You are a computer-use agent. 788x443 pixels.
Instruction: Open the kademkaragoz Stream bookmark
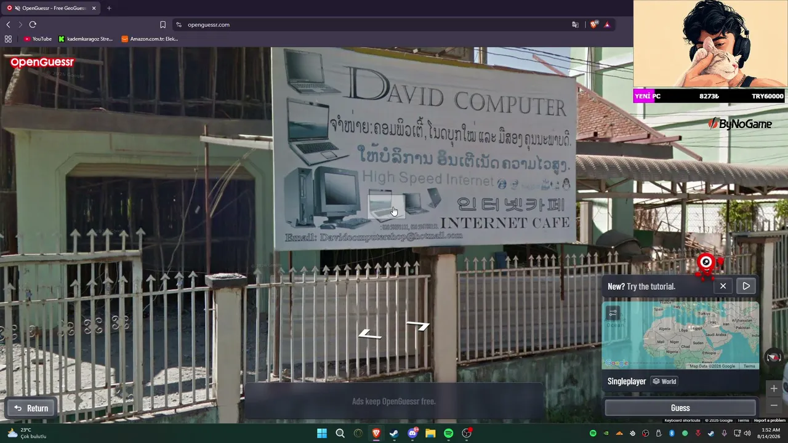(86, 39)
